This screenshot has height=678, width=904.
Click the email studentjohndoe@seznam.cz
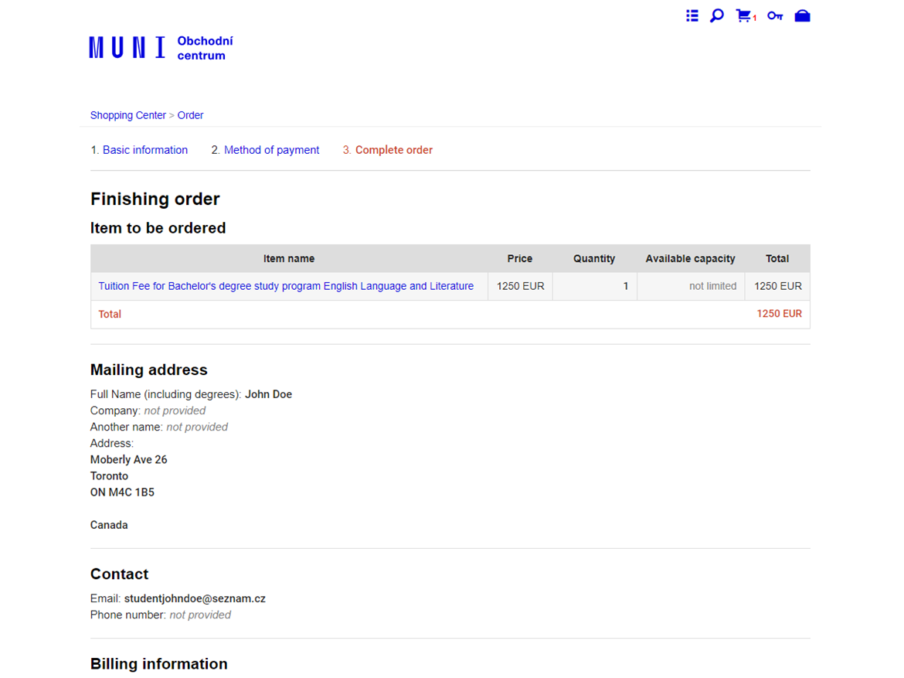[x=195, y=598]
